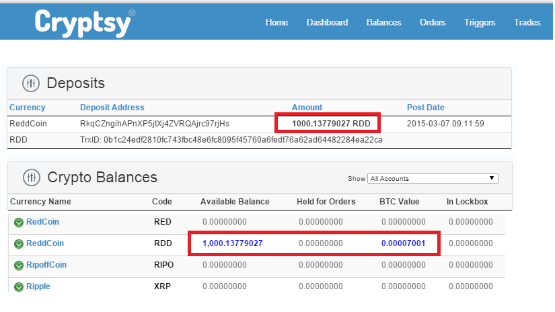555x312 pixels.
Task: Go to Dashboard in the navigation bar
Action: click(x=327, y=23)
